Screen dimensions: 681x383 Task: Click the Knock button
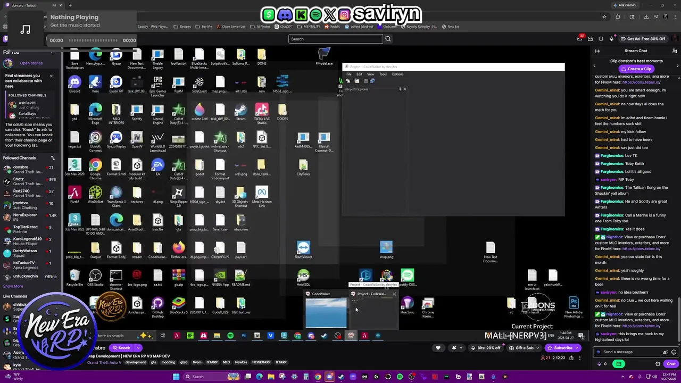[121, 348]
